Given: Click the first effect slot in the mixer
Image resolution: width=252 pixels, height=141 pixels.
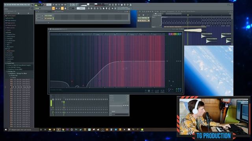Looking at the screenshot, I should [119, 96].
